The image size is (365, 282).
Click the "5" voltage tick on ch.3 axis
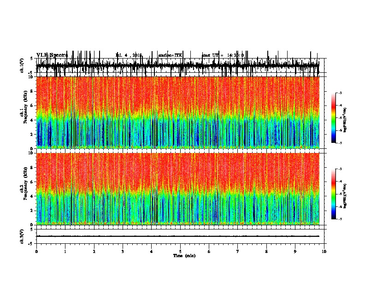coord(32,229)
